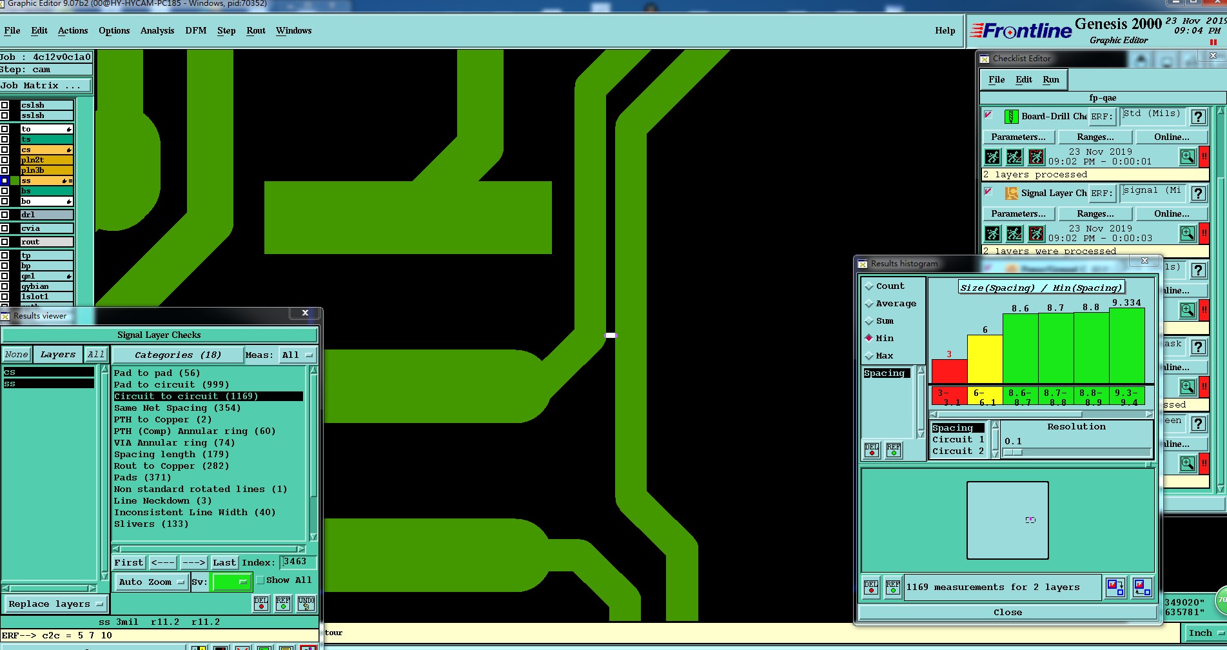Adjust Resolution slider in histogram

point(1012,452)
